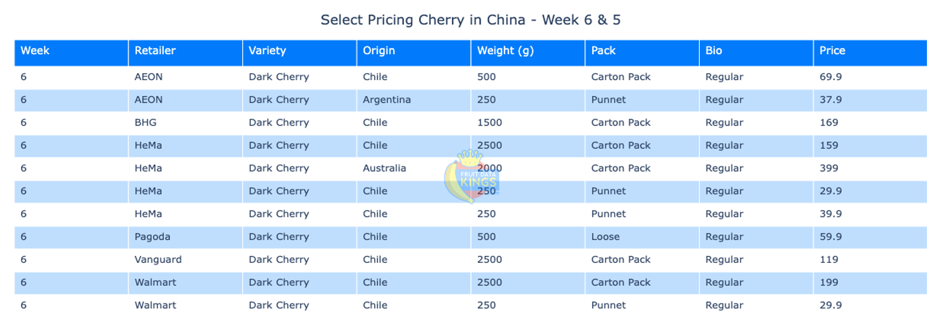Click the Week column header

pos(35,51)
